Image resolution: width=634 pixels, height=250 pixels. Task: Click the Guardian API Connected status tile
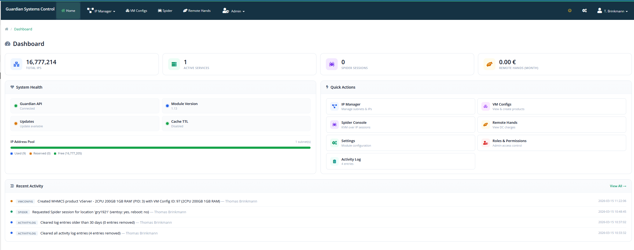point(85,106)
